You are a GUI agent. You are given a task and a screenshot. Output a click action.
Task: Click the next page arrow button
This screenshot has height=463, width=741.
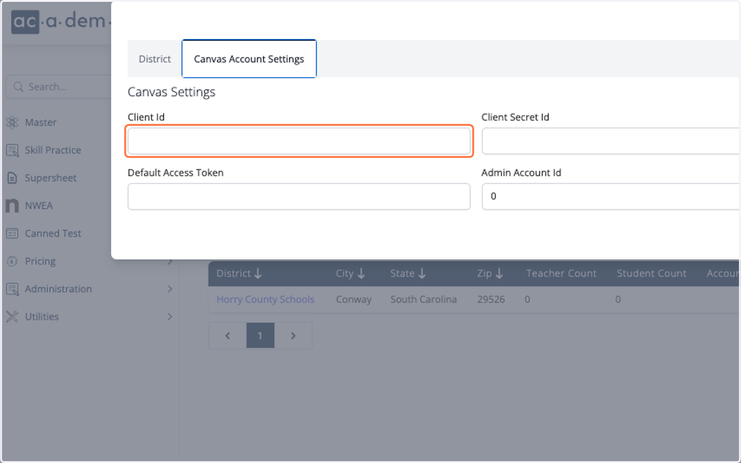click(x=293, y=335)
